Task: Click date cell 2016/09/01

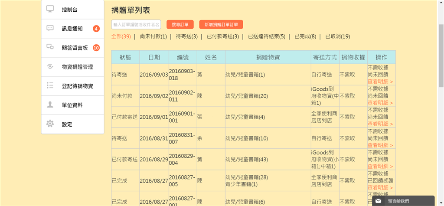Action: tap(154, 117)
